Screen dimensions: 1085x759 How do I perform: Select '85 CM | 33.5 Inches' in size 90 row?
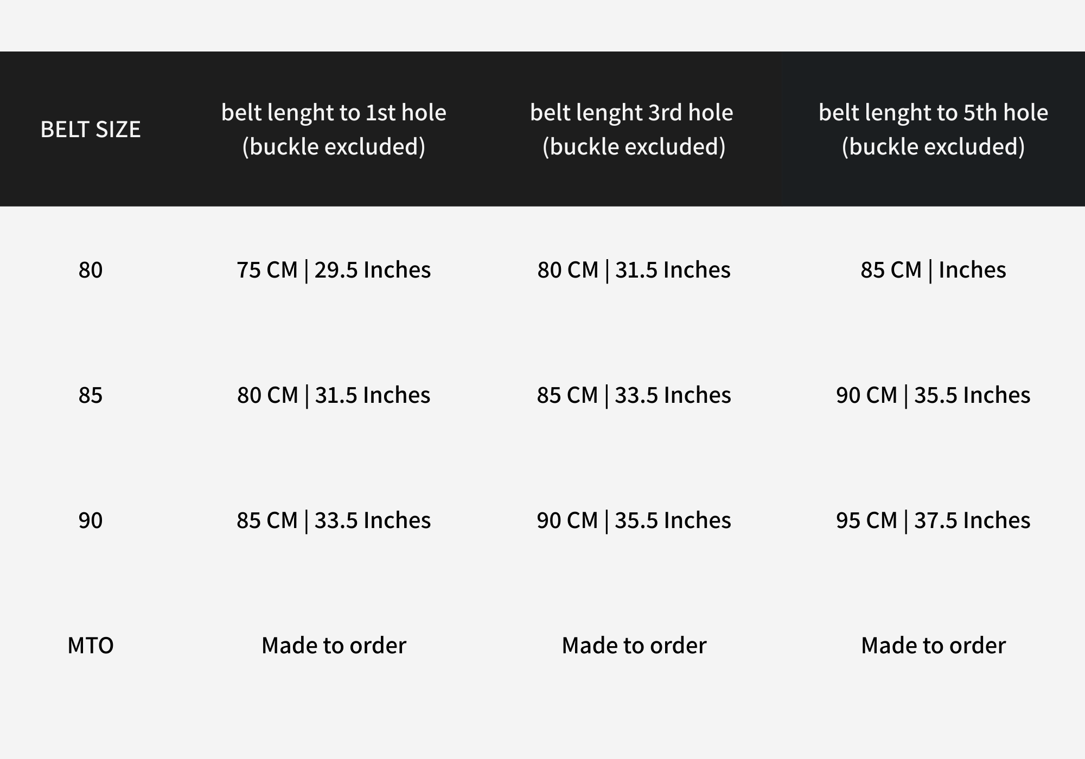(334, 520)
